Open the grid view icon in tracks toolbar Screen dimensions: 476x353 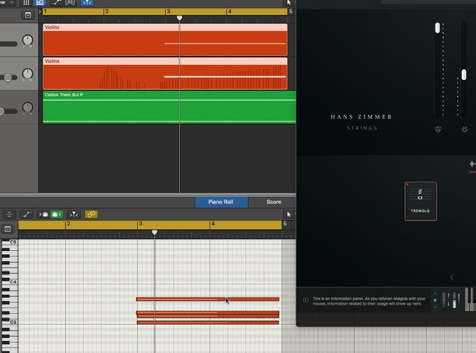point(26,3)
